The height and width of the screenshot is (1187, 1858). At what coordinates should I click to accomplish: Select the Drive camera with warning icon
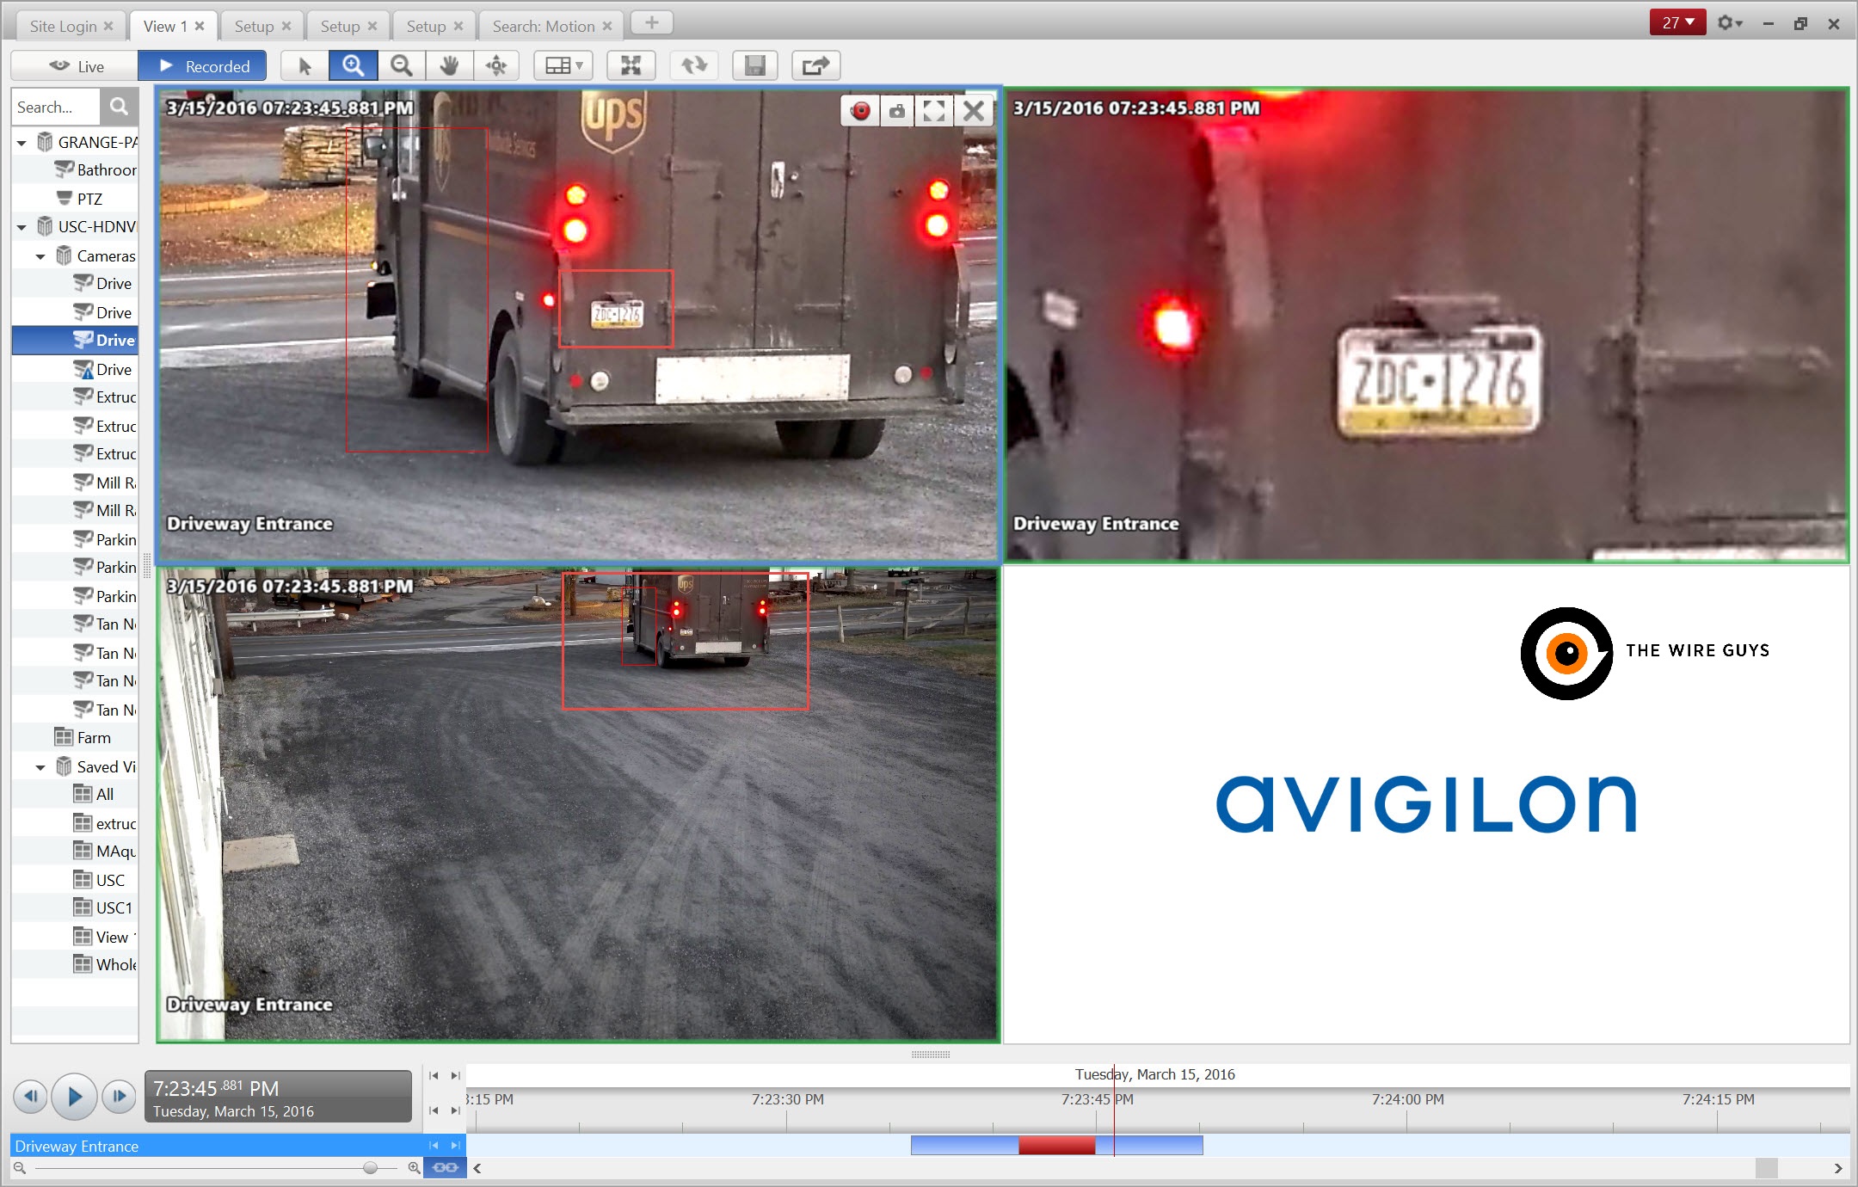103,369
